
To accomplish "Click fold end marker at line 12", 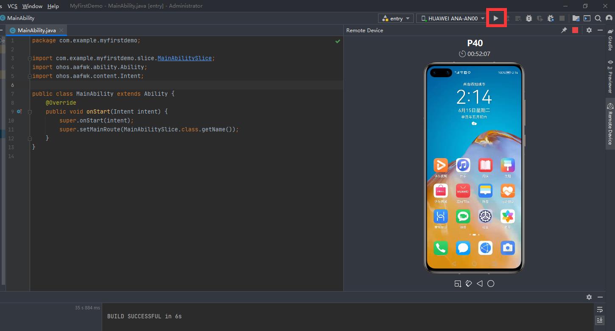I will click(30, 138).
